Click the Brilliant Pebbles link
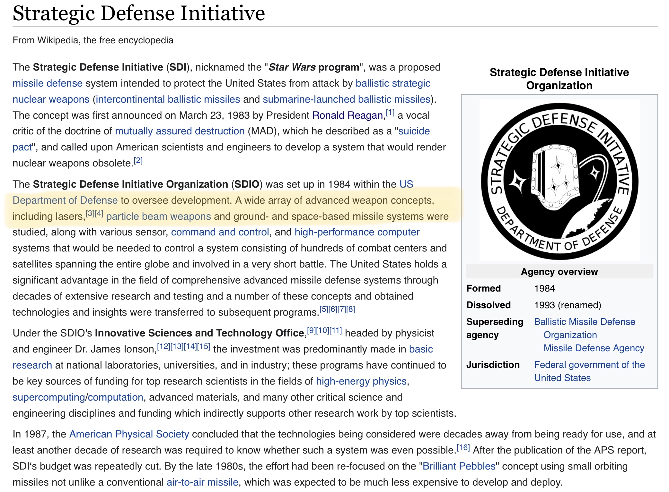669x492 pixels. (x=459, y=466)
